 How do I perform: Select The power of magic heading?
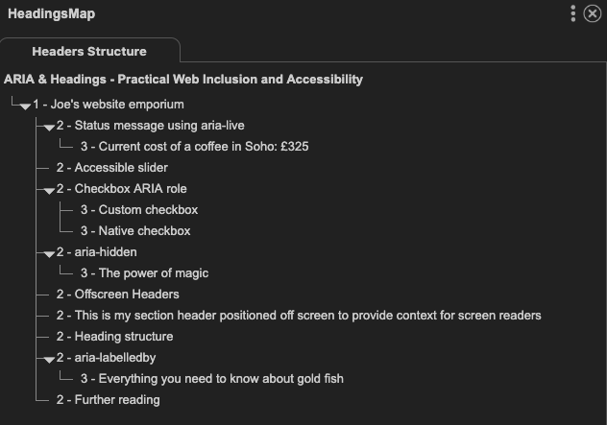coord(144,273)
